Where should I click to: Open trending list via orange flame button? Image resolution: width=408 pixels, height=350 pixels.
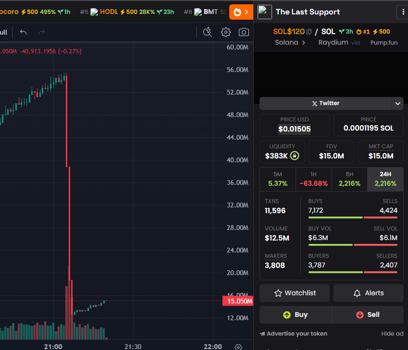click(x=241, y=12)
